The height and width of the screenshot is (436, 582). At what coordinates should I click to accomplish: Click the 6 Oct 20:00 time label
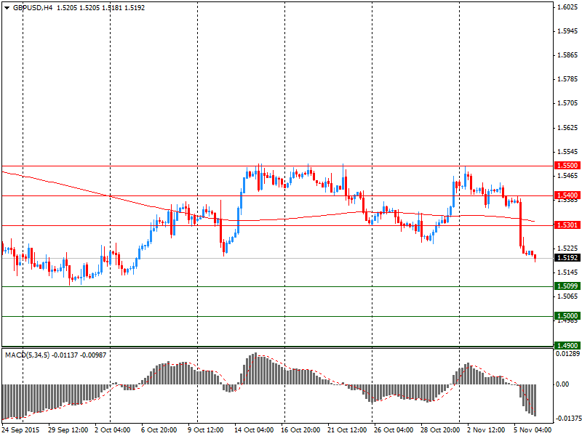[159, 430]
